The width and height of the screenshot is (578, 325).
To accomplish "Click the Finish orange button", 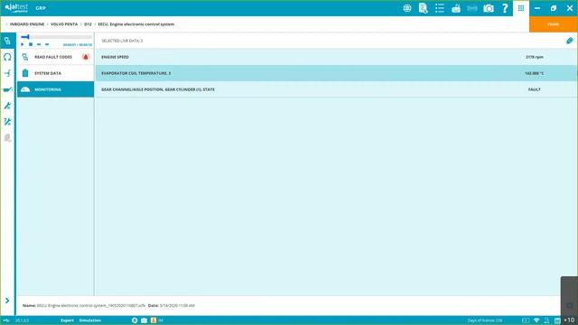I will (x=554, y=24).
